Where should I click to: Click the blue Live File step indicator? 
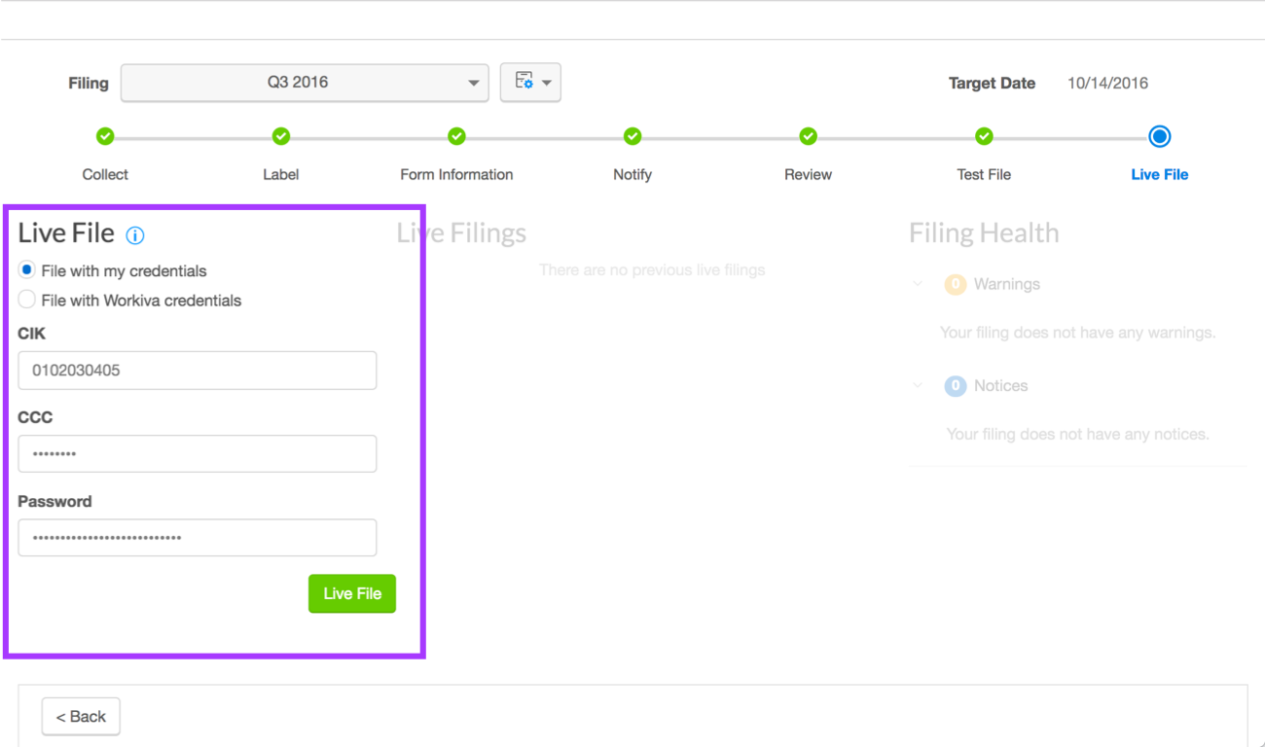[1159, 136]
